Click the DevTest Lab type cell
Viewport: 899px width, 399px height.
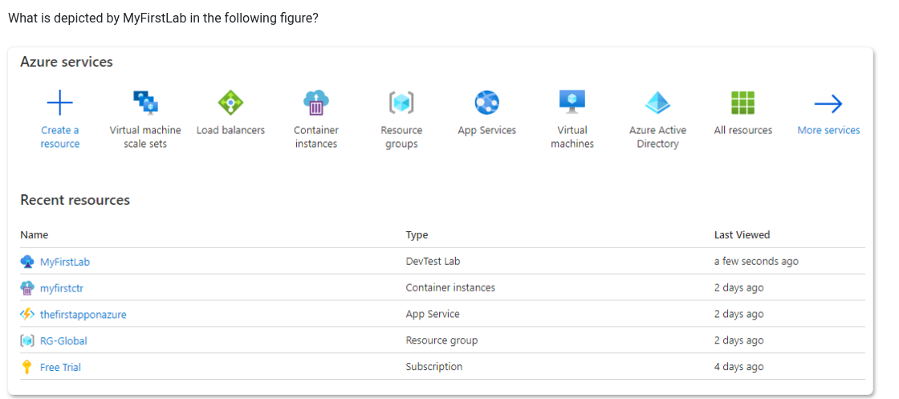click(x=433, y=261)
